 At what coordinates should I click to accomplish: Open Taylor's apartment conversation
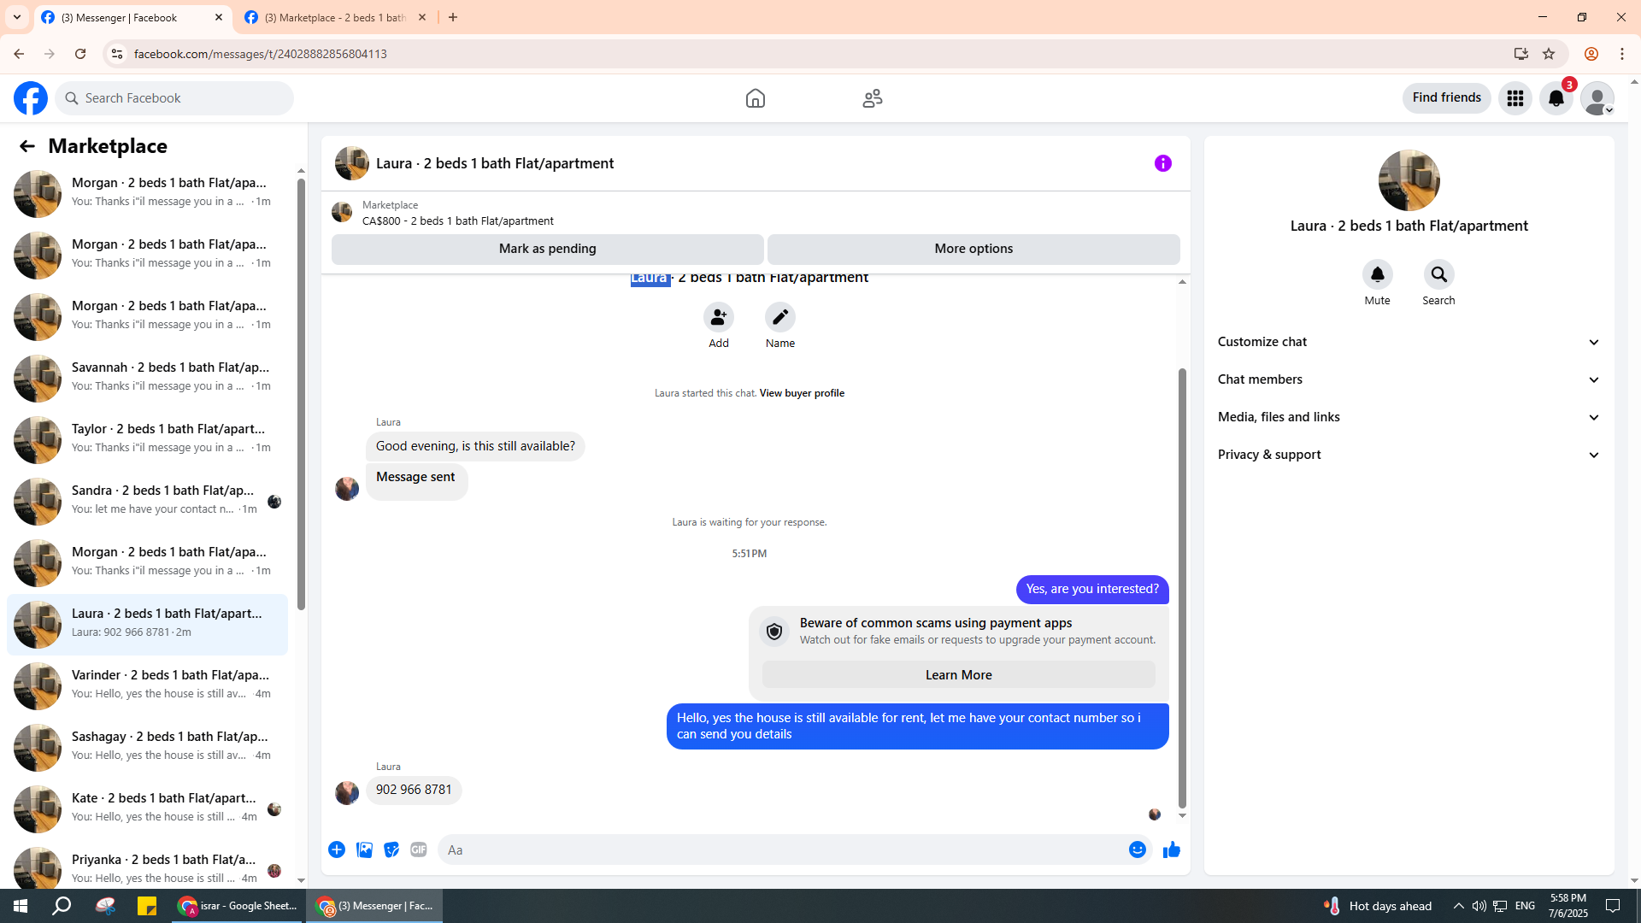147,440
